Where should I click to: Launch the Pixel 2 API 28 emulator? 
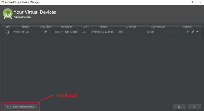click(188, 32)
